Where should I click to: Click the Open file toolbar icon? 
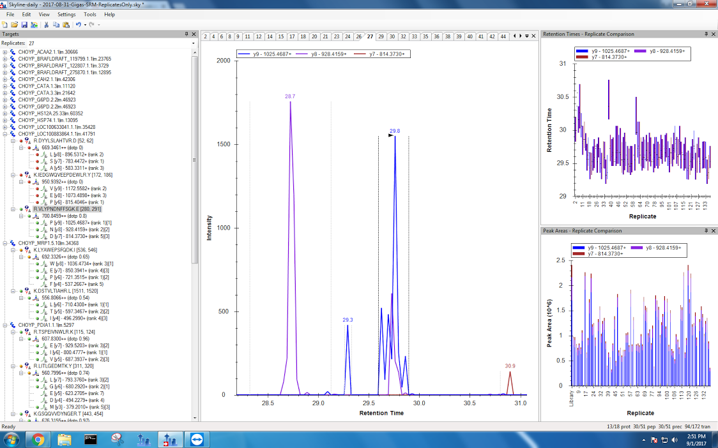[14, 24]
